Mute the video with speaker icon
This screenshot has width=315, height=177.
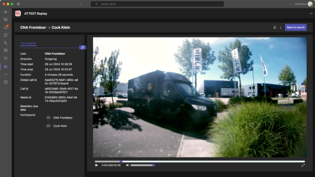pos(127,165)
